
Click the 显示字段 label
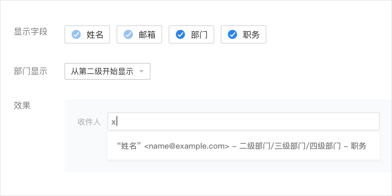click(31, 31)
